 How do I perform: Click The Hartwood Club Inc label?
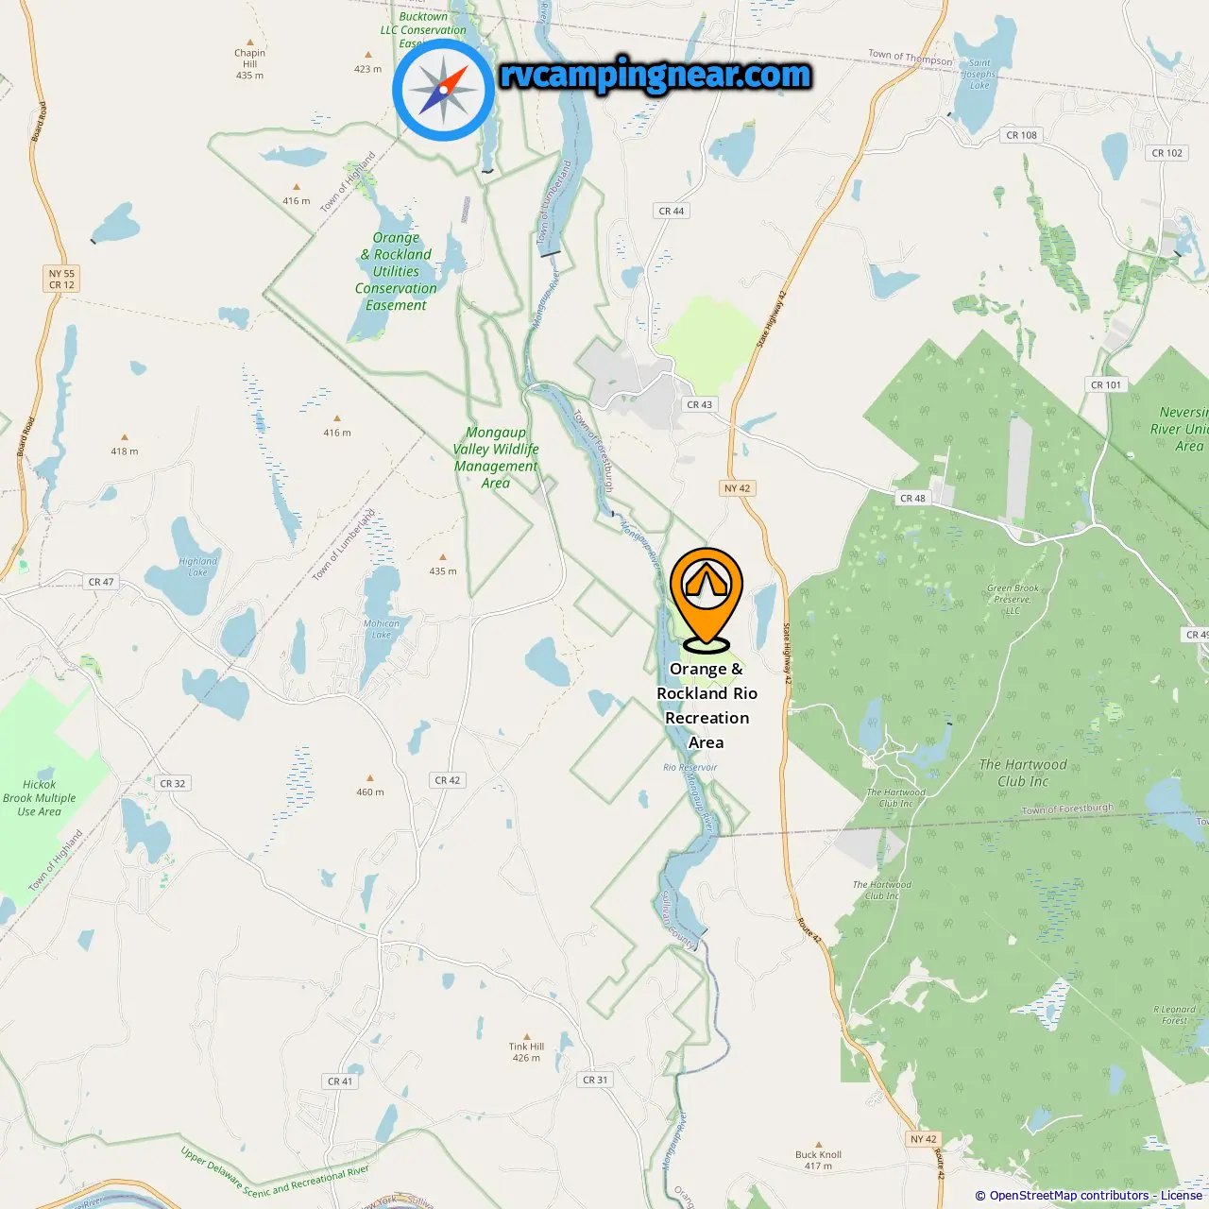1023,773
